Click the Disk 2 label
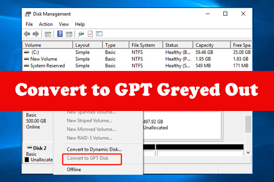 pos(40,148)
